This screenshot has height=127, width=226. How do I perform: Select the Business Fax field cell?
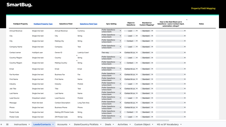tap(60, 74)
